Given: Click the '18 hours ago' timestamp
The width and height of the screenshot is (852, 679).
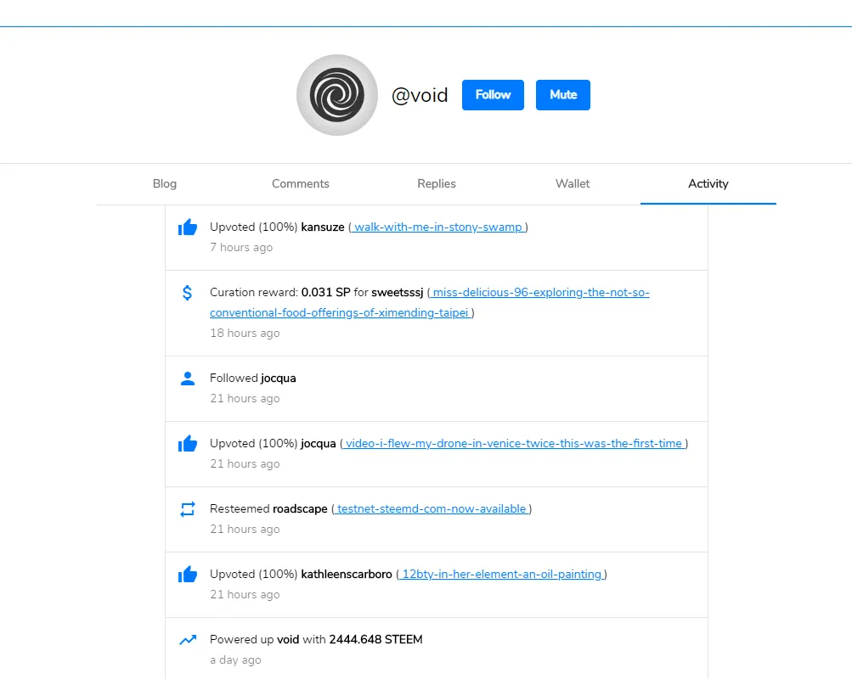Looking at the screenshot, I should click(245, 334).
